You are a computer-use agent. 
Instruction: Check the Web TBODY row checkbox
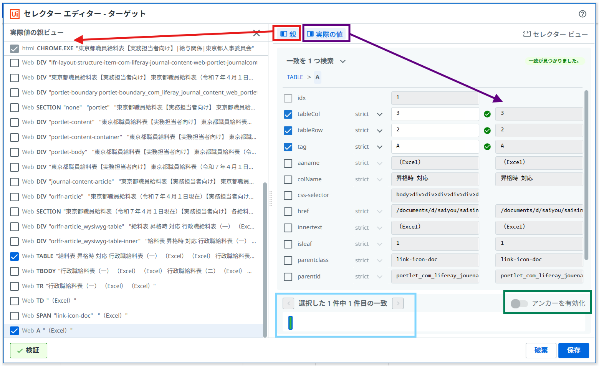15,272
